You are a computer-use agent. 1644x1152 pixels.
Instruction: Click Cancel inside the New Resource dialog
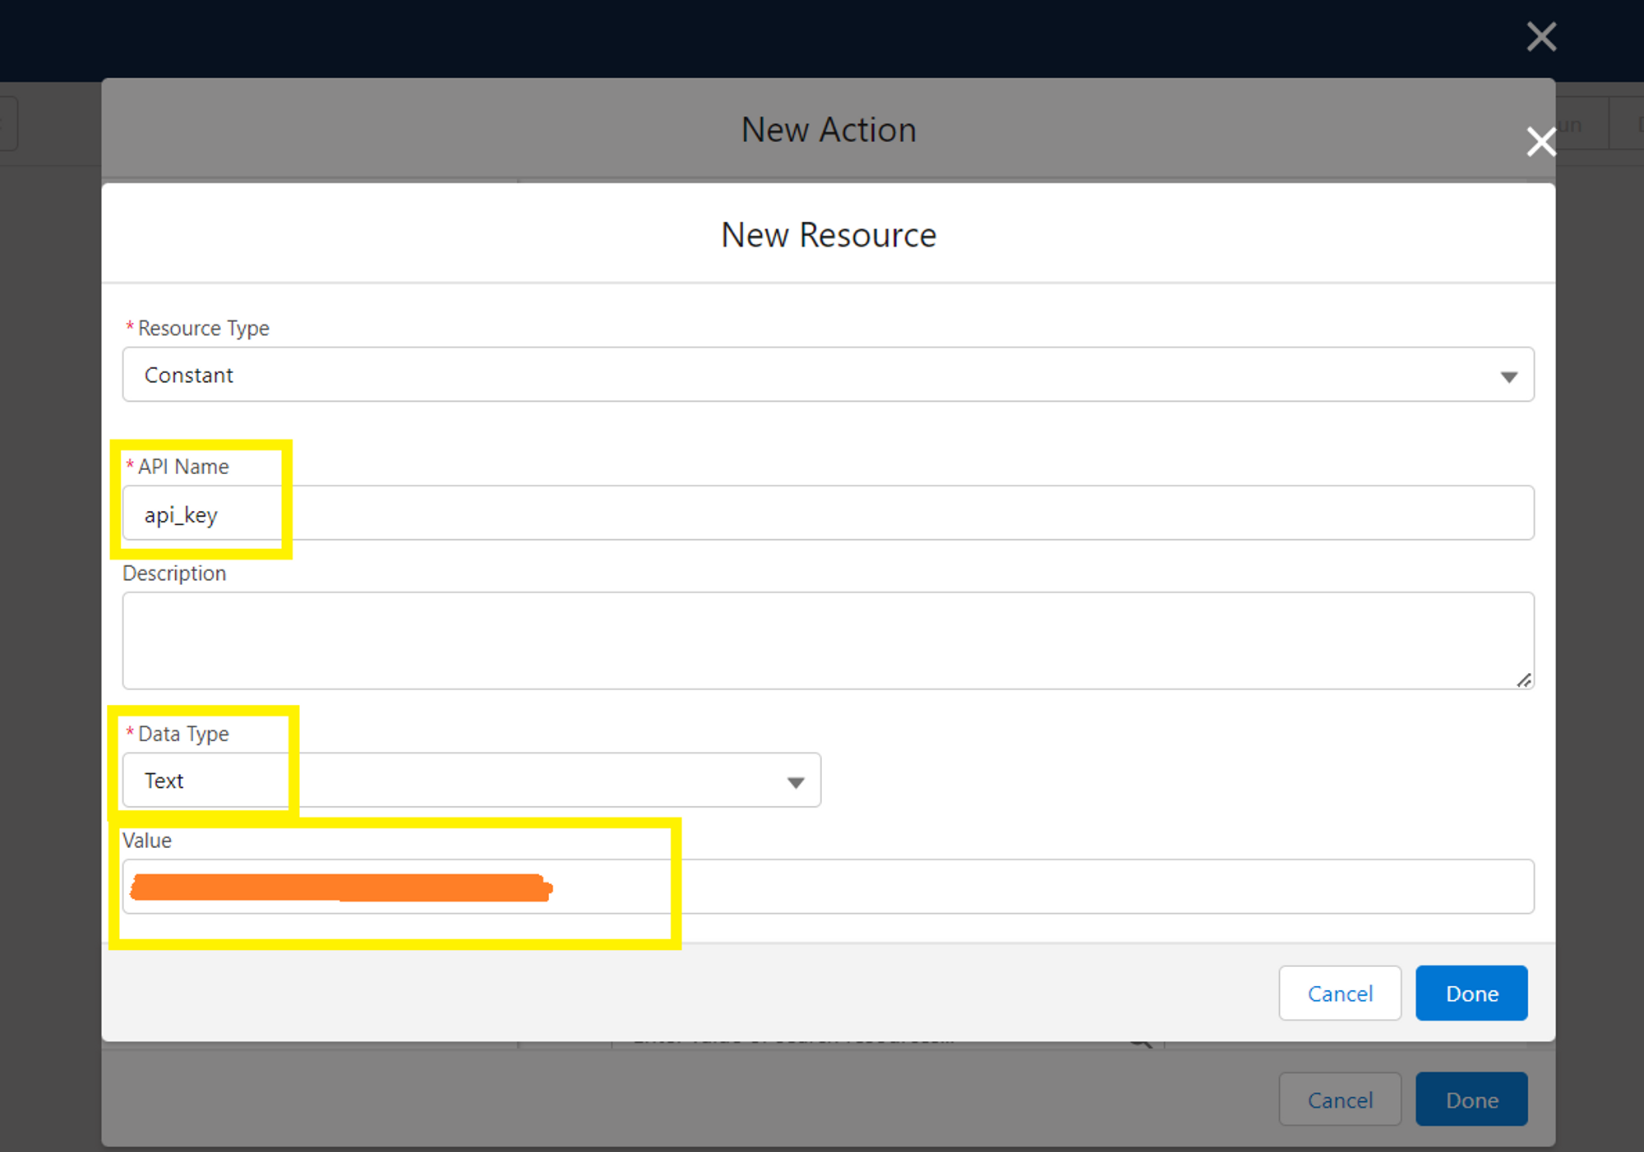1340,993
